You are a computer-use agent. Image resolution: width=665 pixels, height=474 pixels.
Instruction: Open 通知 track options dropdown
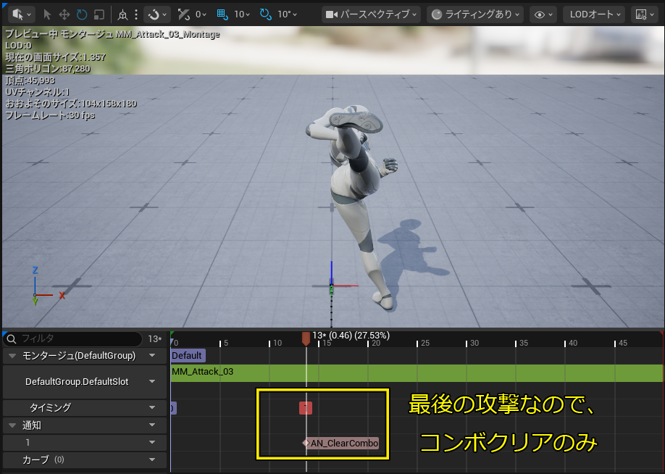[152, 425]
